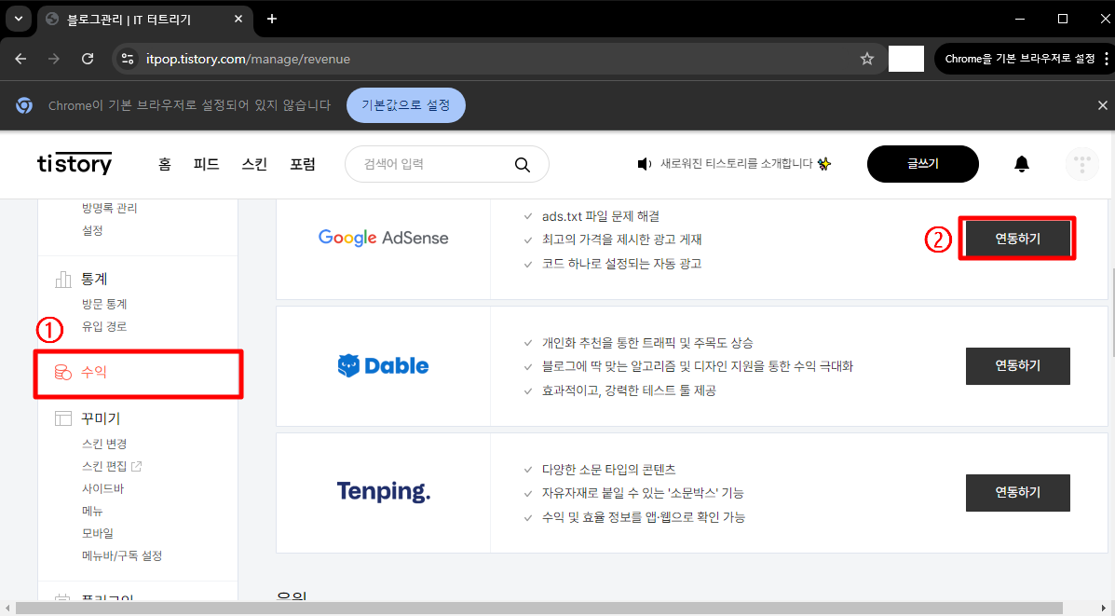Open the tab search dropdown arrow
This screenshot has height=616, width=1115.
click(x=19, y=20)
